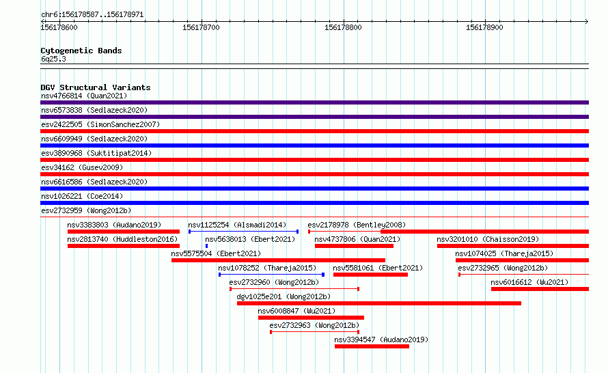Click the nsv6016612 red variant bar
Image resolution: width=608 pixels, height=373 pixels.
coord(540,289)
